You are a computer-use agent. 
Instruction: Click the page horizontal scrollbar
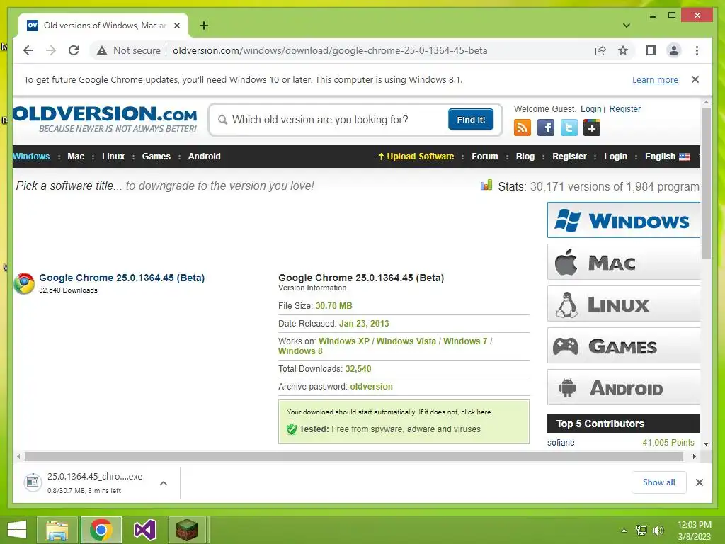tap(354, 457)
